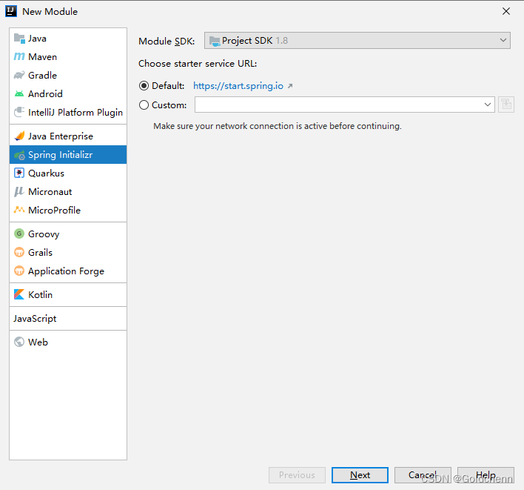Select MicroProfile in the list
Image resolution: width=524 pixels, height=490 pixels.
(68, 211)
